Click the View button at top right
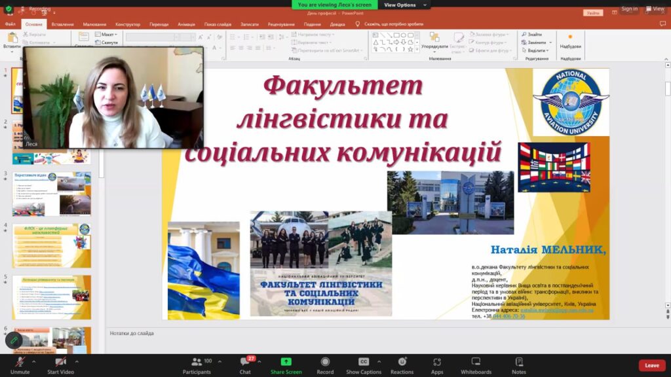The width and height of the screenshot is (671, 377). [x=655, y=9]
